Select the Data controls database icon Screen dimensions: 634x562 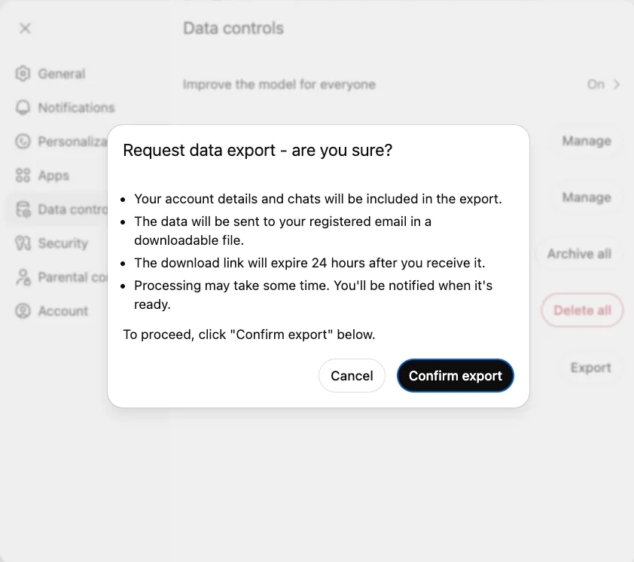(23, 209)
